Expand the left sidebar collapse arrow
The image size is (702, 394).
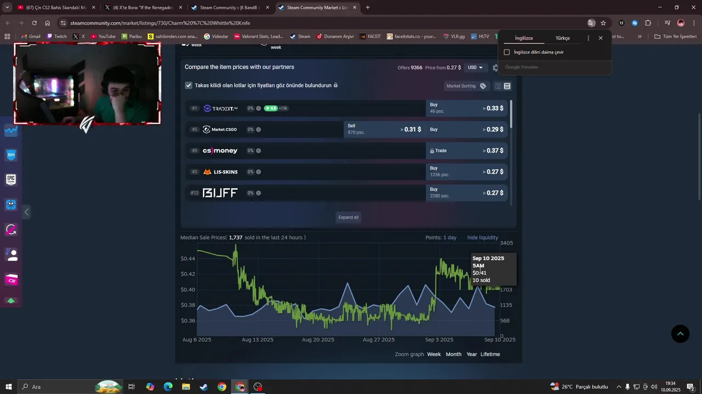pos(26,212)
